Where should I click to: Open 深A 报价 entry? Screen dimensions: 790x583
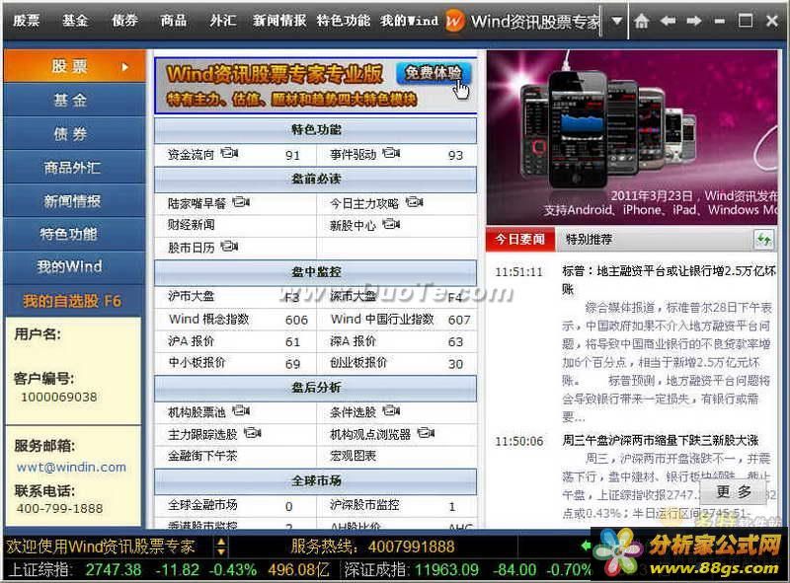pyautogui.click(x=354, y=341)
